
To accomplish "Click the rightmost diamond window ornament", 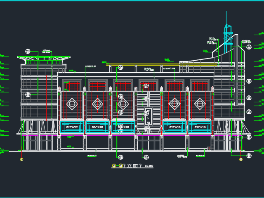I will click(x=200, y=103).
